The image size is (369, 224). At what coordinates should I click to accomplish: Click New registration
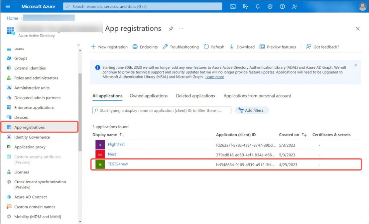coord(109,47)
